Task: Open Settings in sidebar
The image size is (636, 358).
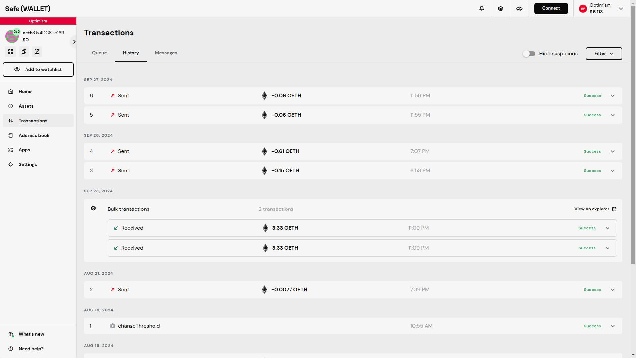Action: [x=38, y=164]
